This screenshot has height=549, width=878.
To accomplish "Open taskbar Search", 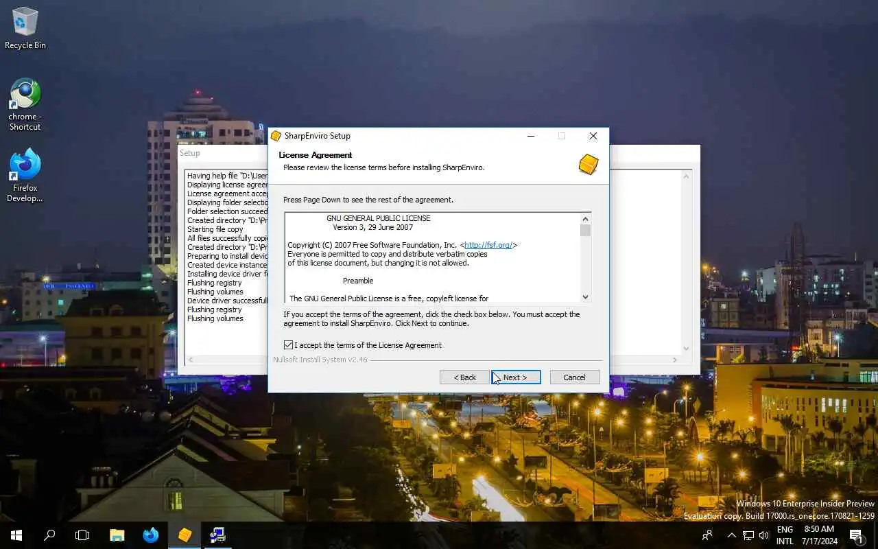I will pyautogui.click(x=49, y=535).
